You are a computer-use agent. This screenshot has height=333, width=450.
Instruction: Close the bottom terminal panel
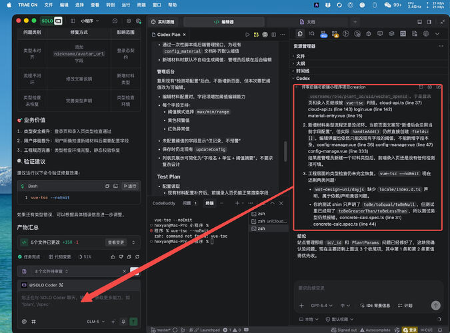tap(281, 203)
